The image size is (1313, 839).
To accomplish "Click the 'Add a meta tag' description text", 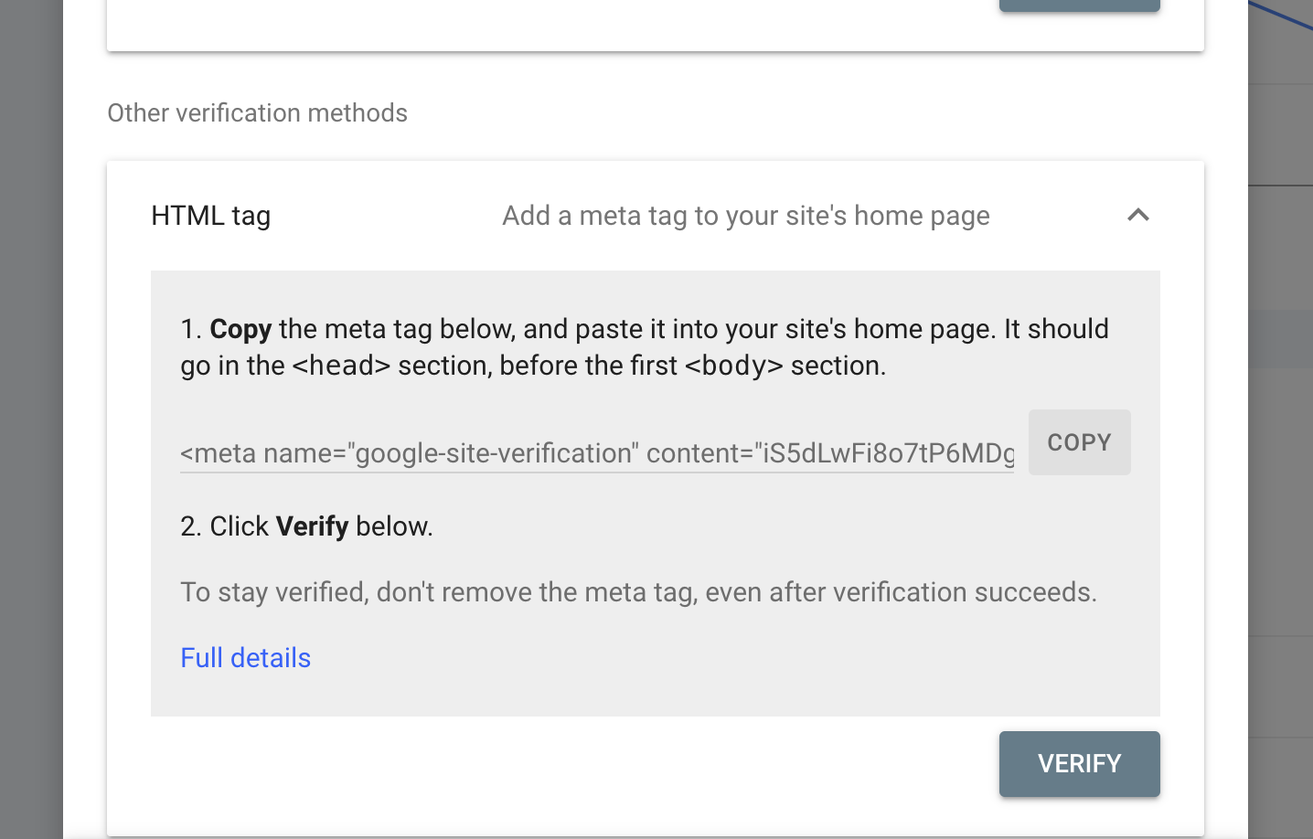I will pos(745,216).
